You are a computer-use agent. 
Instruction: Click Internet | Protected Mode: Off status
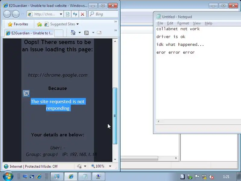33,167
